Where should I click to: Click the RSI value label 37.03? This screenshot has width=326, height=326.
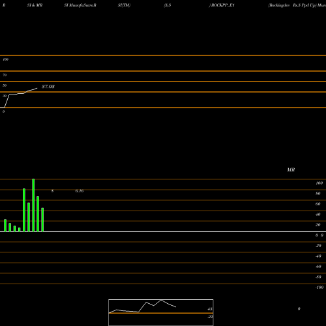(x=48, y=87)
